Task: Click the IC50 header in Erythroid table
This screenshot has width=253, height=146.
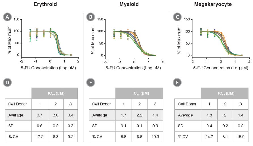Action: click(x=54, y=93)
